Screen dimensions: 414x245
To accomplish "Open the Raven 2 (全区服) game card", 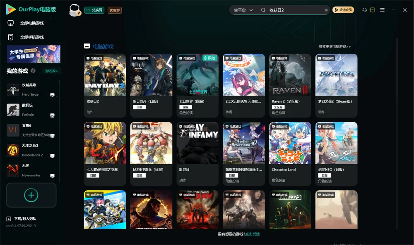I will pyautogui.click(x=290, y=86).
